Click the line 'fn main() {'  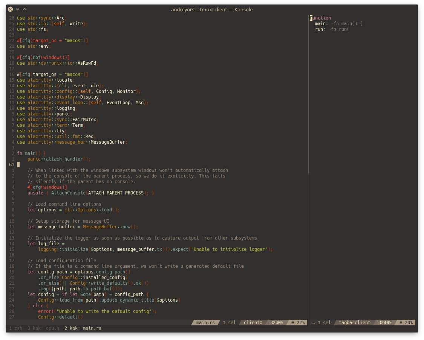pyautogui.click(x=32, y=153)
